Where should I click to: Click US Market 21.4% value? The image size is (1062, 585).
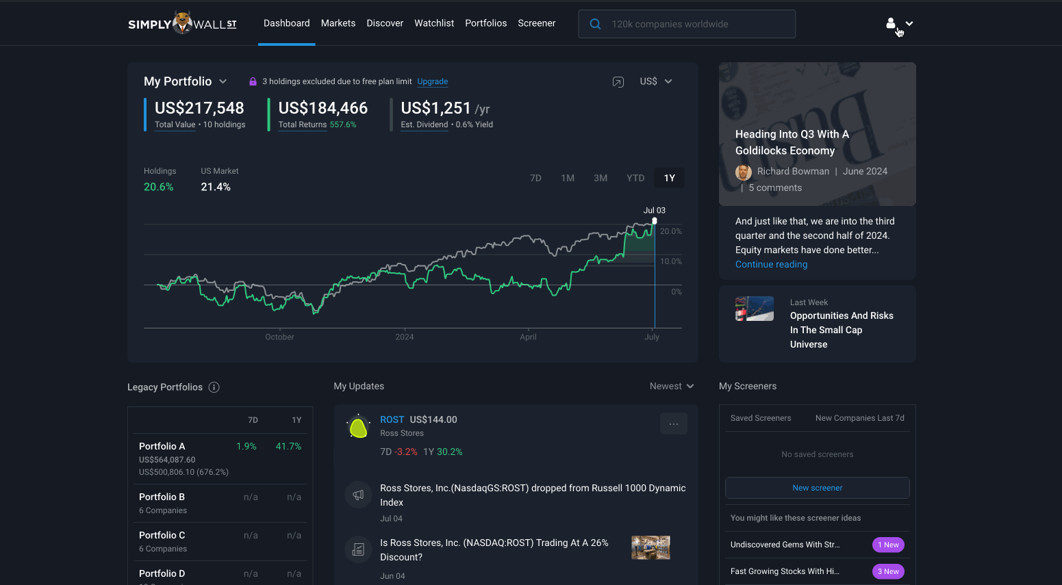(x=216, y=187)
